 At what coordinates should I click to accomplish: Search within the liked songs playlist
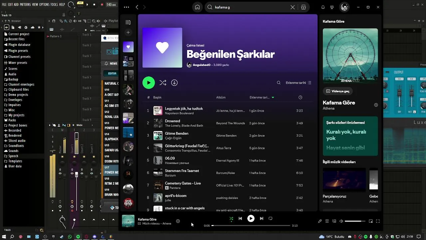point(279,83)
